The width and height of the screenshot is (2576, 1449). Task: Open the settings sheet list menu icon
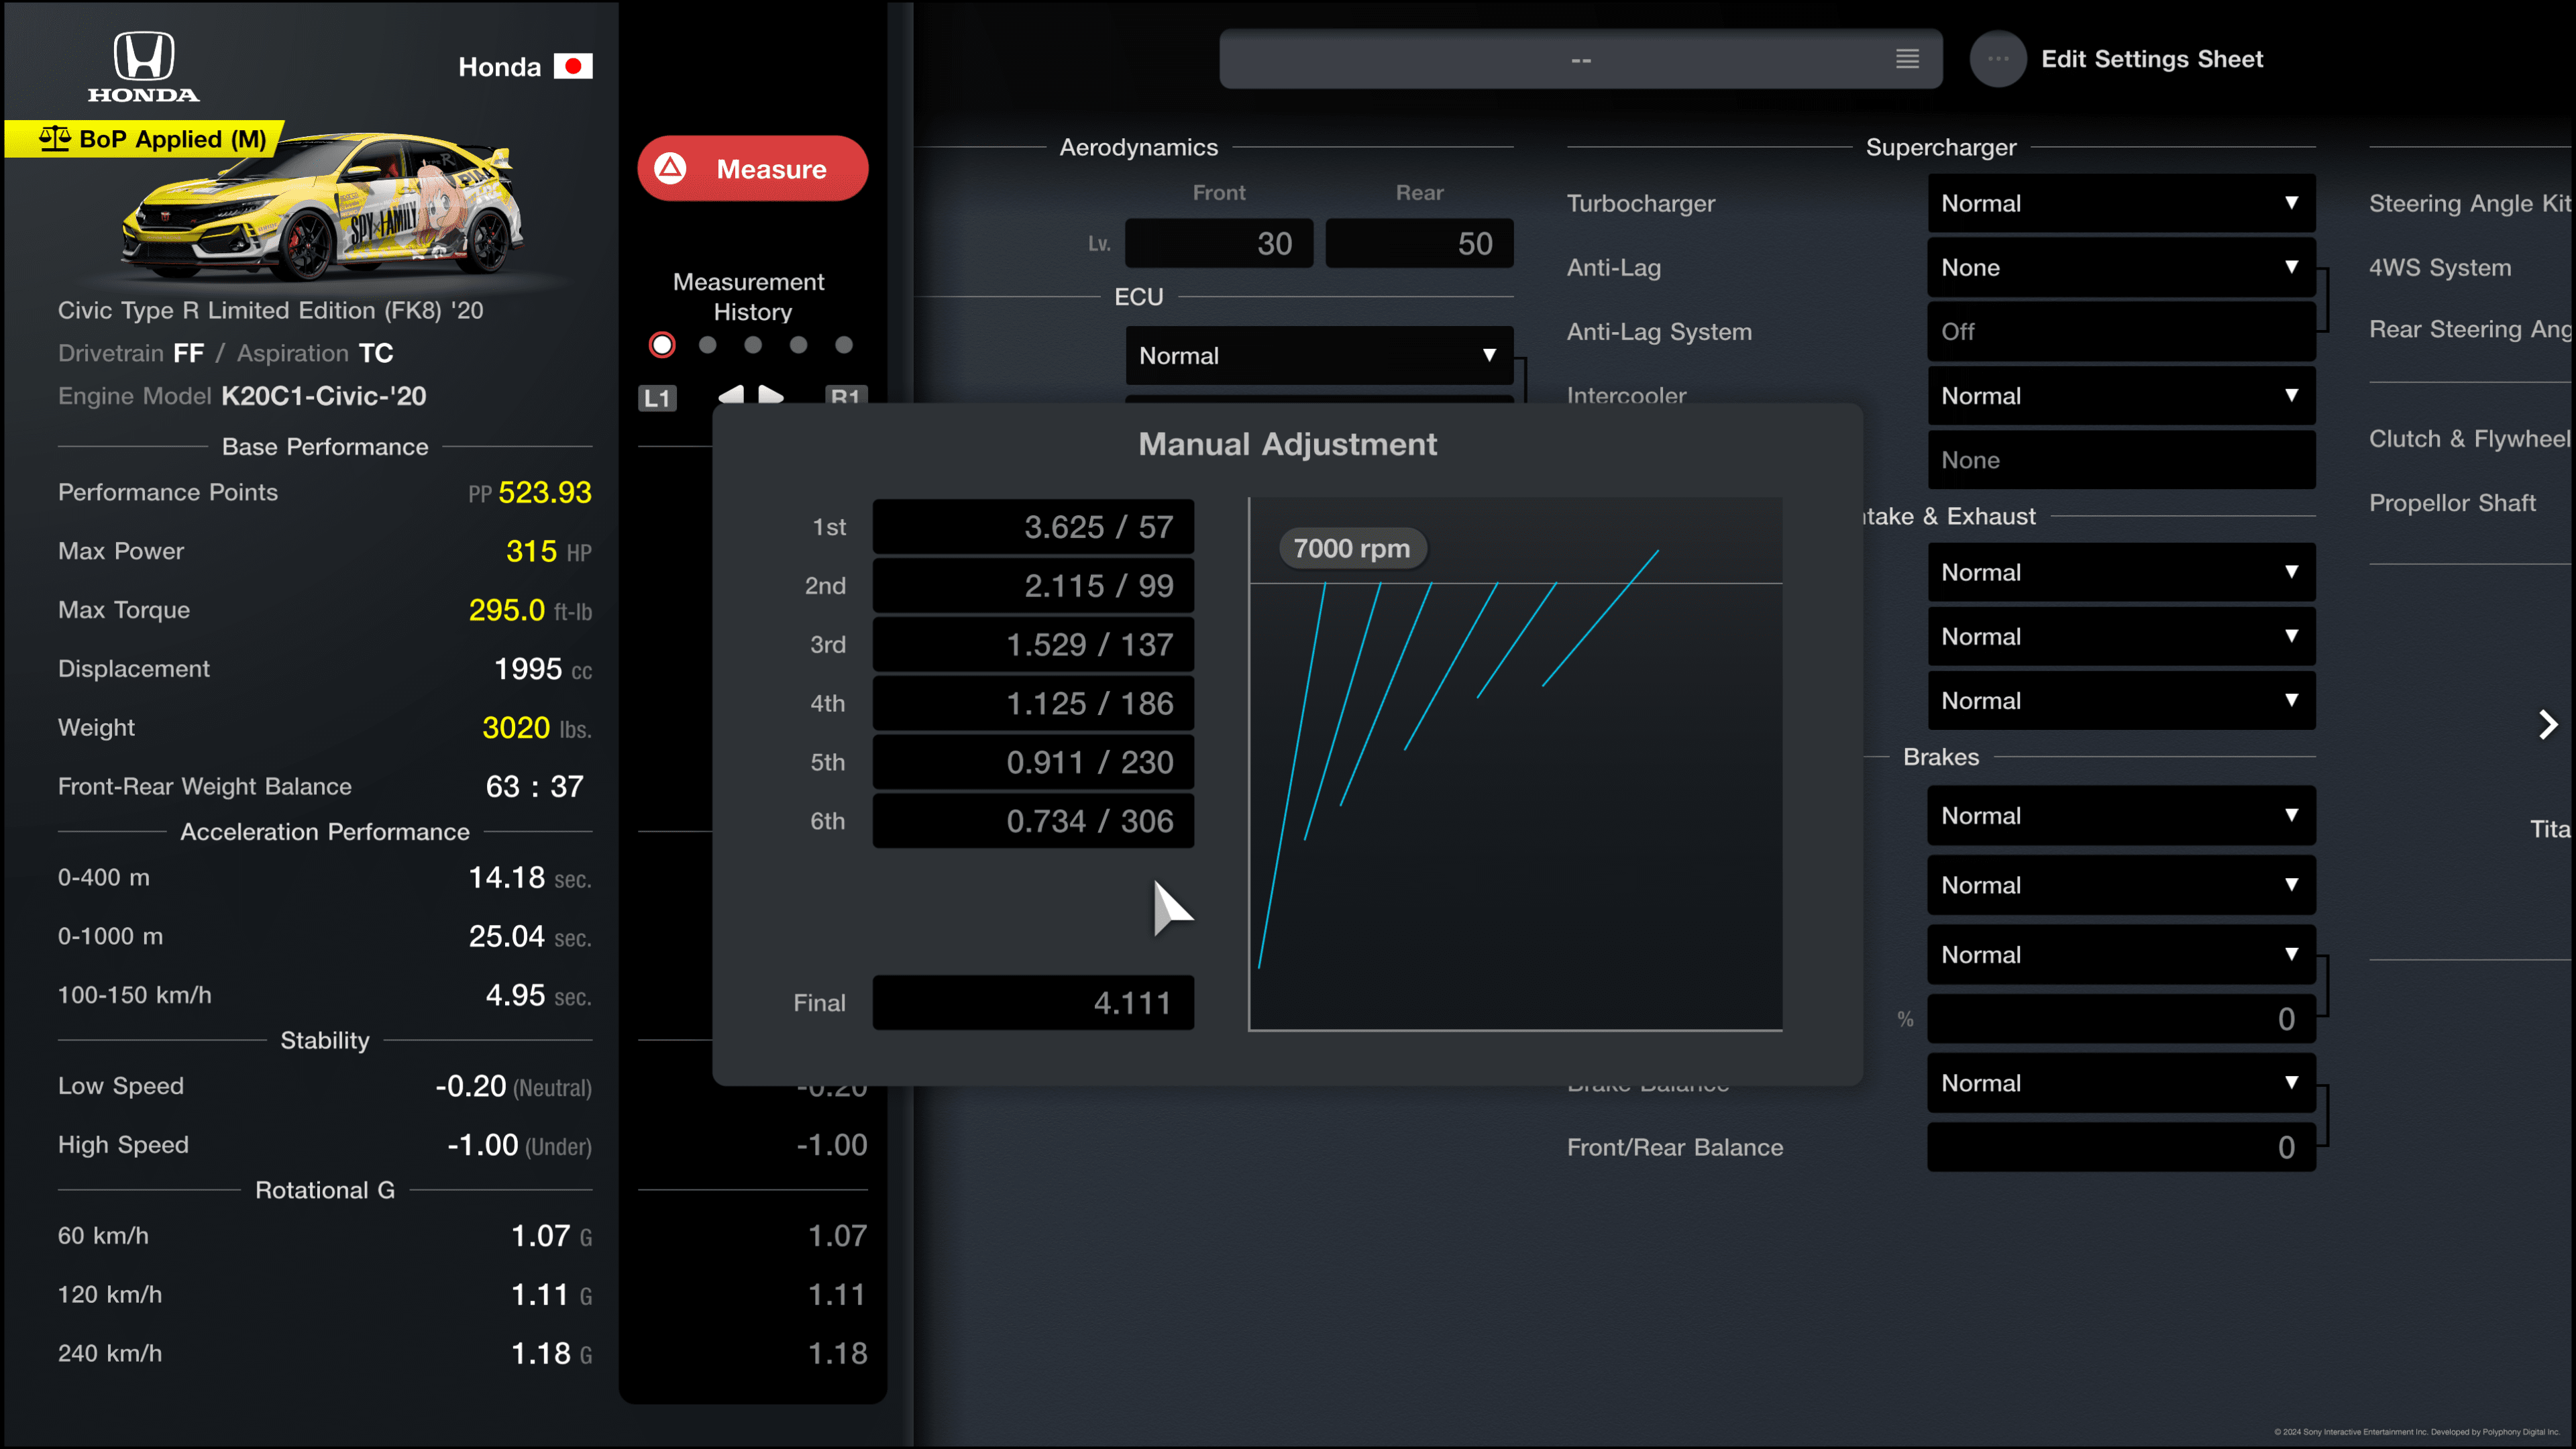click(1907, 59)
